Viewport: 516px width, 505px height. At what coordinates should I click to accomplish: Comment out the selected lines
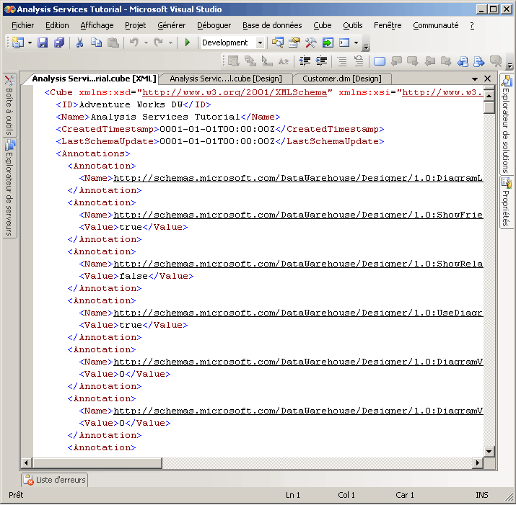[342, 61]
